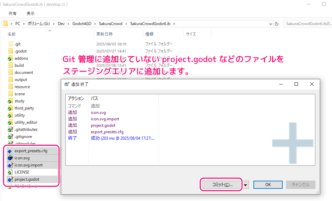Click the .gitignore file icon

10,137
